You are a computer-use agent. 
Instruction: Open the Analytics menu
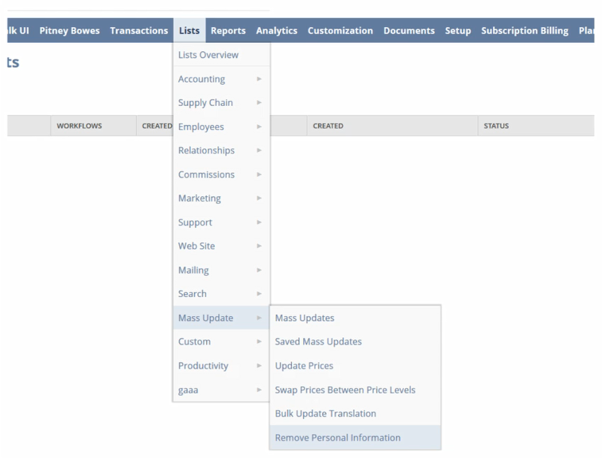277,31
